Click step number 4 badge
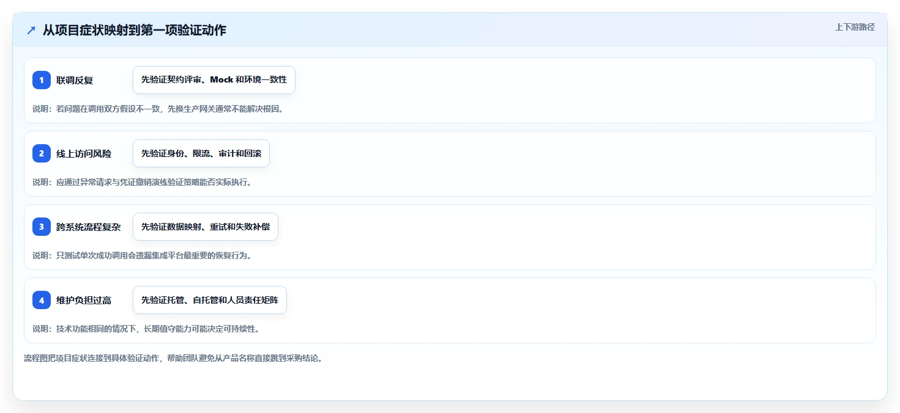 coord(42,300)
